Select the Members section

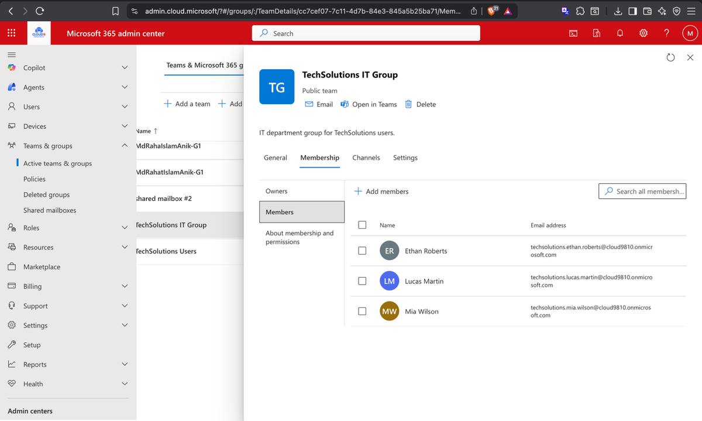301,212
